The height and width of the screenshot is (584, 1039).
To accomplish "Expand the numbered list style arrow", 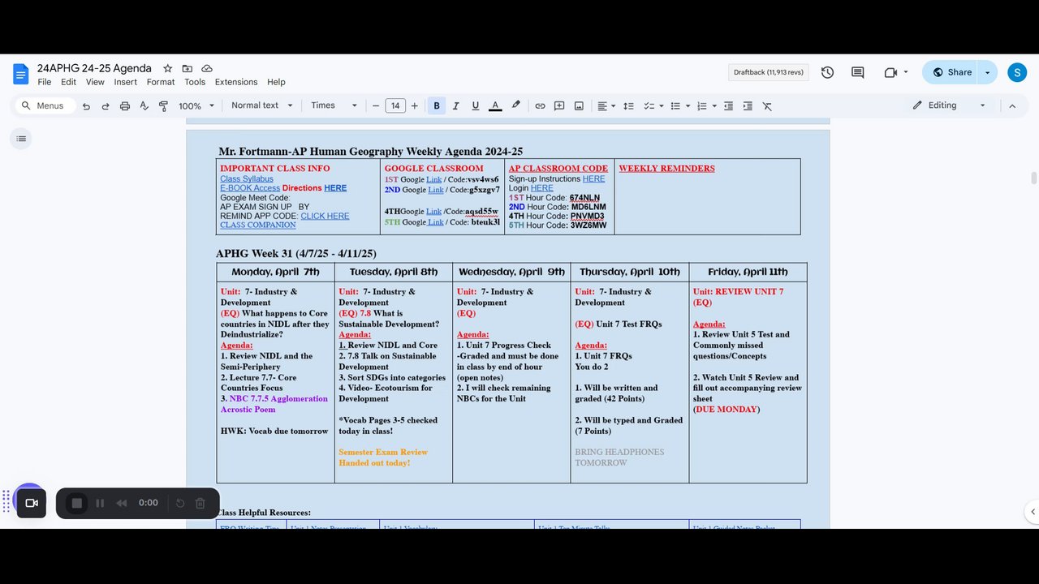I will click(x=714, y=105).
